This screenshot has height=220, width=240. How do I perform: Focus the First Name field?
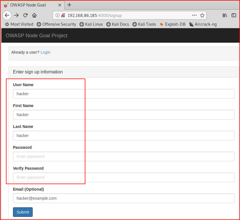[x=124, y=115]
